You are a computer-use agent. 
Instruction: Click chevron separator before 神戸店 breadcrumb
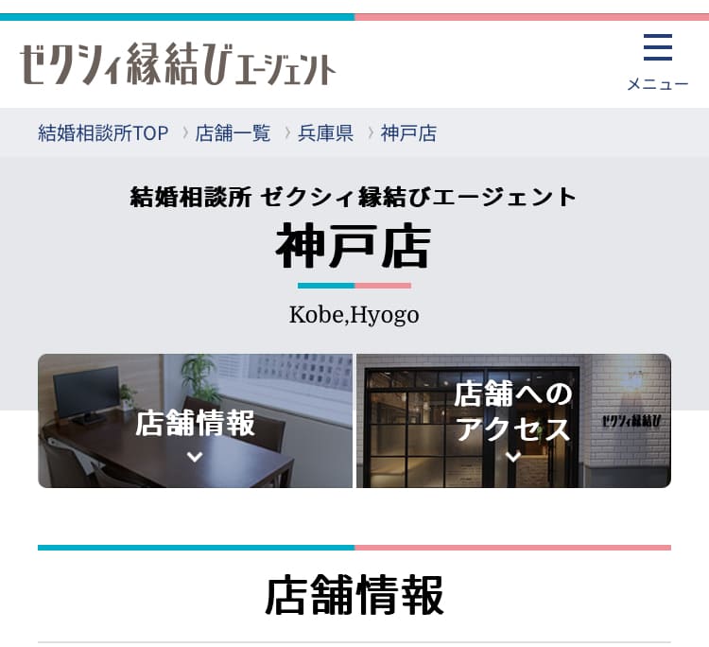[x=371, y=133]
